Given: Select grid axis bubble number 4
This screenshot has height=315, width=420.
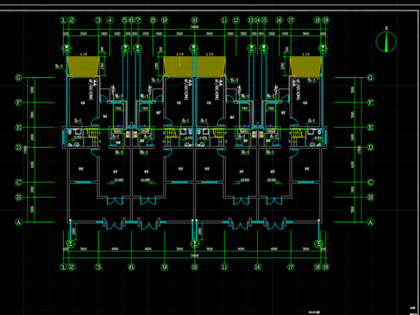Looking at the screenshot, I should (x=109, y=20).
